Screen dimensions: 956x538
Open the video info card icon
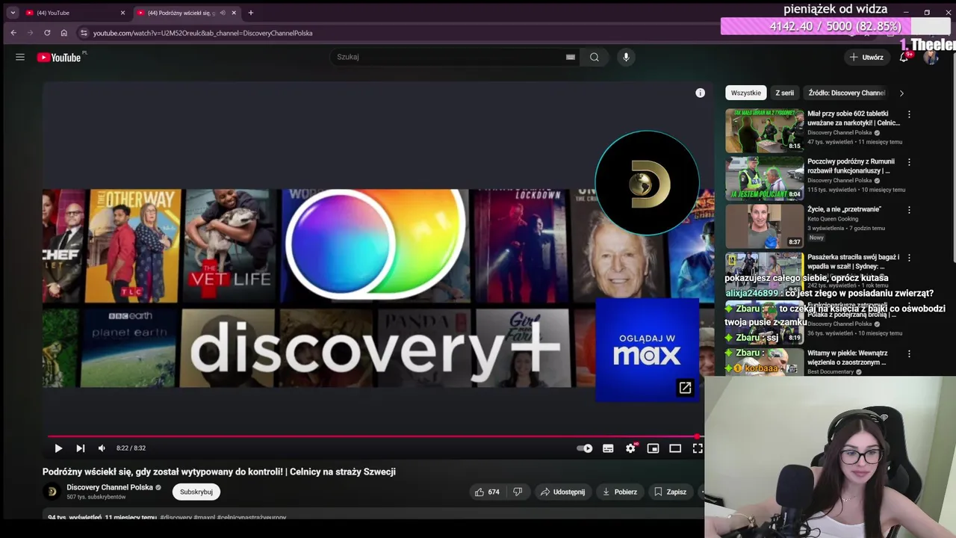pos(700,93)
